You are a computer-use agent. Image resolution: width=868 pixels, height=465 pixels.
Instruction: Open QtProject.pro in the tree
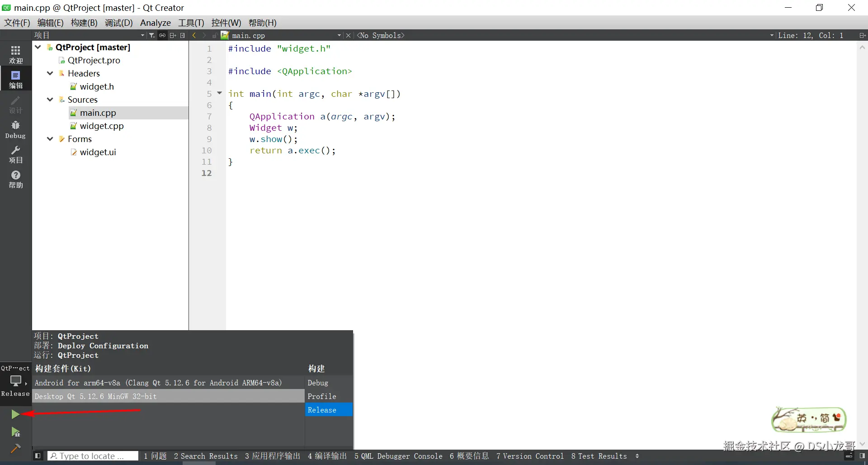[x=94, y=60]
